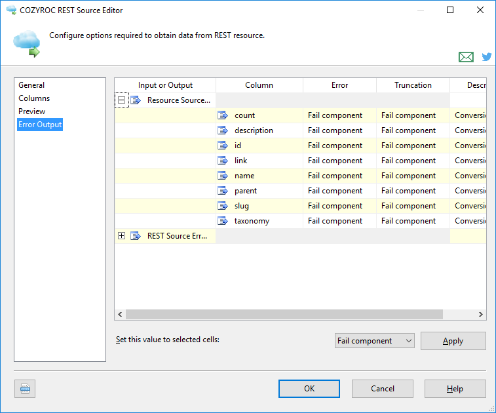Select Error cell for count row
Image resolution: width=496 pixels, height=413 pixels.
pyautogui.click(x=340, y=115)
